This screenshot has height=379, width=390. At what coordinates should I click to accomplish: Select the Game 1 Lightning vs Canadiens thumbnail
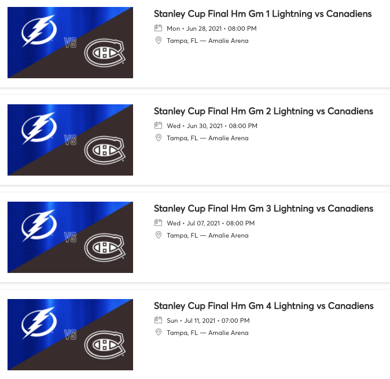click(70, 42)
